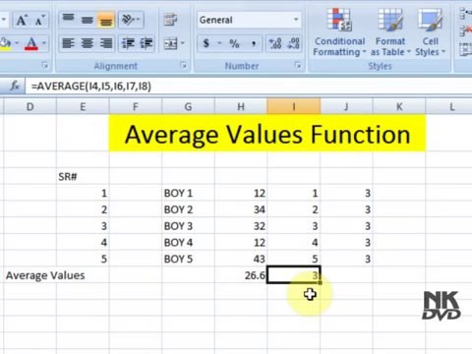Open the Merge & Center dropdown arrow
The width and height of the screenshot is (472, 354).
point(183,43)
